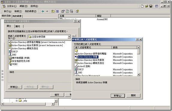Click the Save console floppy icon
Screen dimensions: 172x111
coord(151,6)
